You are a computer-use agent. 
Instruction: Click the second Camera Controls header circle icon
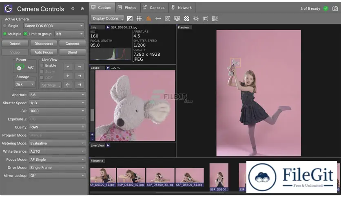tap(82, 9)
